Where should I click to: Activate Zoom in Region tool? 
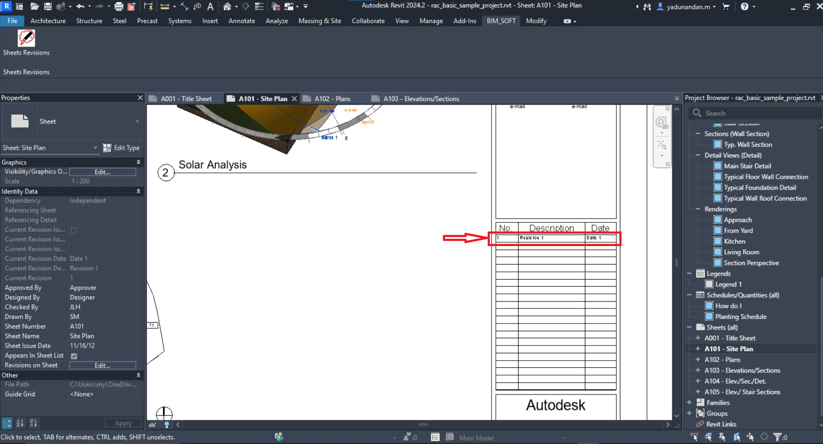pyautogui.click(x=662, y=145)
